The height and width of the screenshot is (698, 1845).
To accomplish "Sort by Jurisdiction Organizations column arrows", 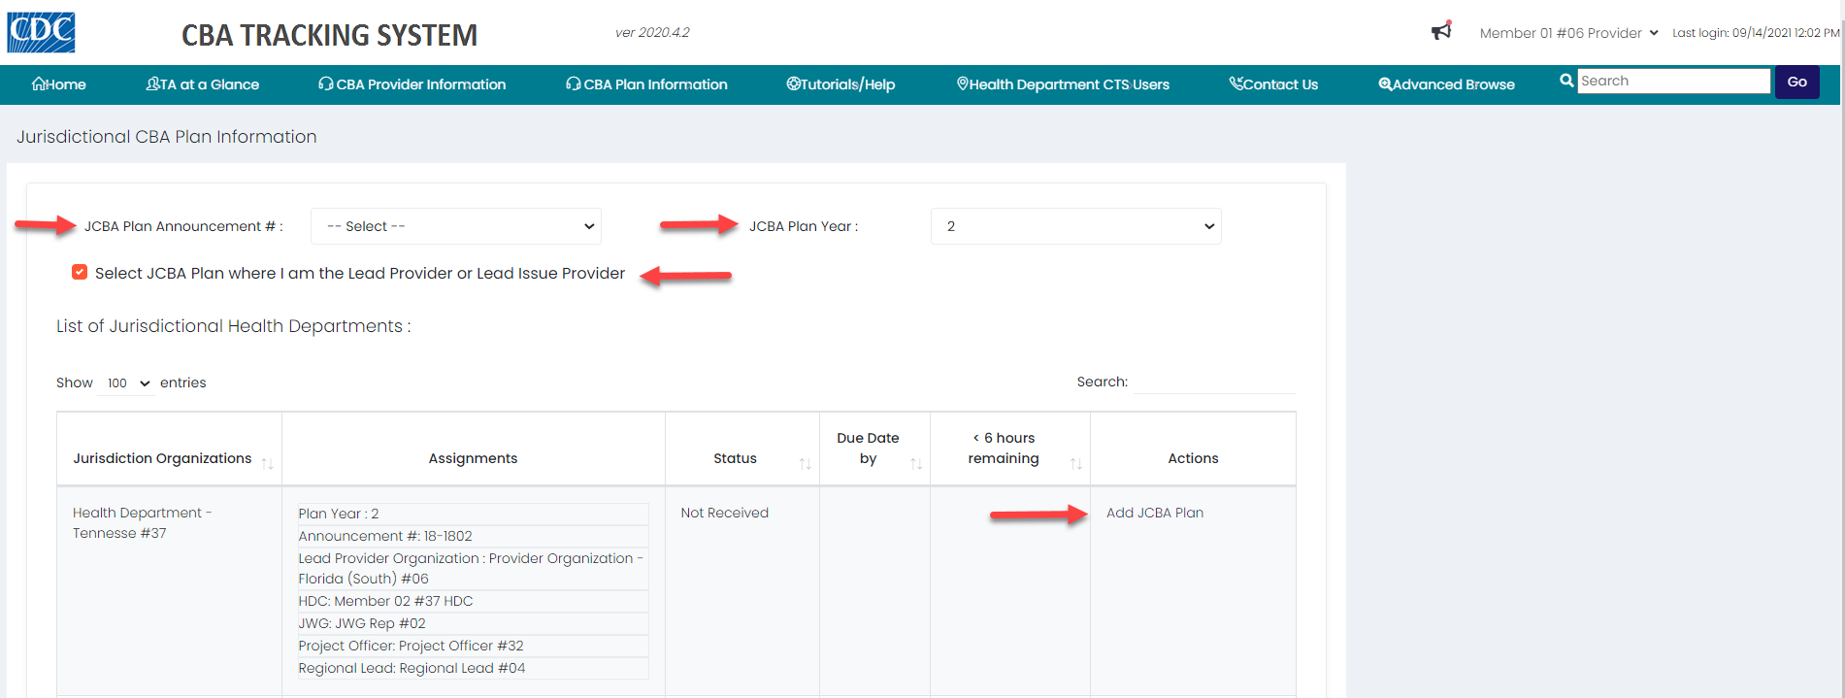I will (268, 464).
